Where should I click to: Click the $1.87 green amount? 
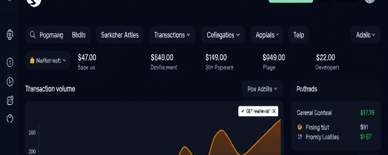[366, 137]
